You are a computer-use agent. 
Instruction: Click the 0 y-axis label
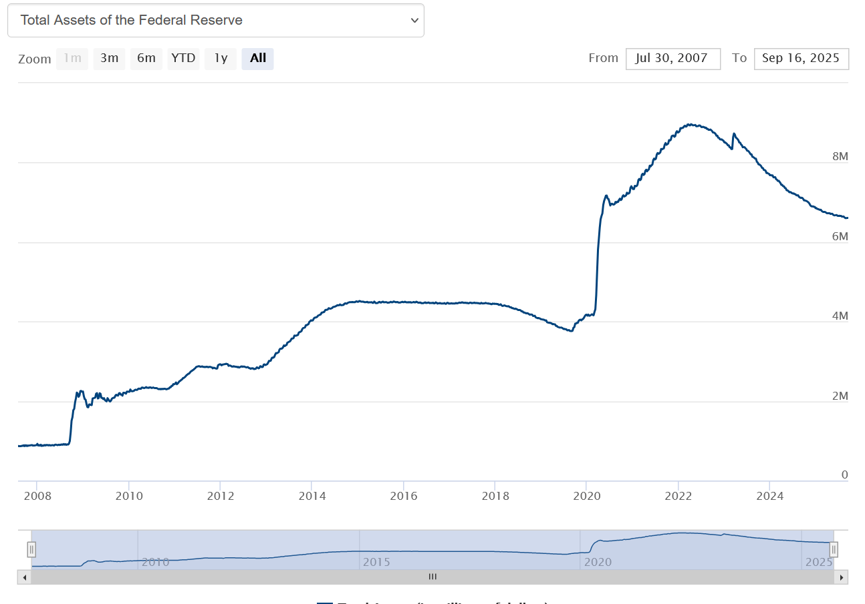point(845,475)
